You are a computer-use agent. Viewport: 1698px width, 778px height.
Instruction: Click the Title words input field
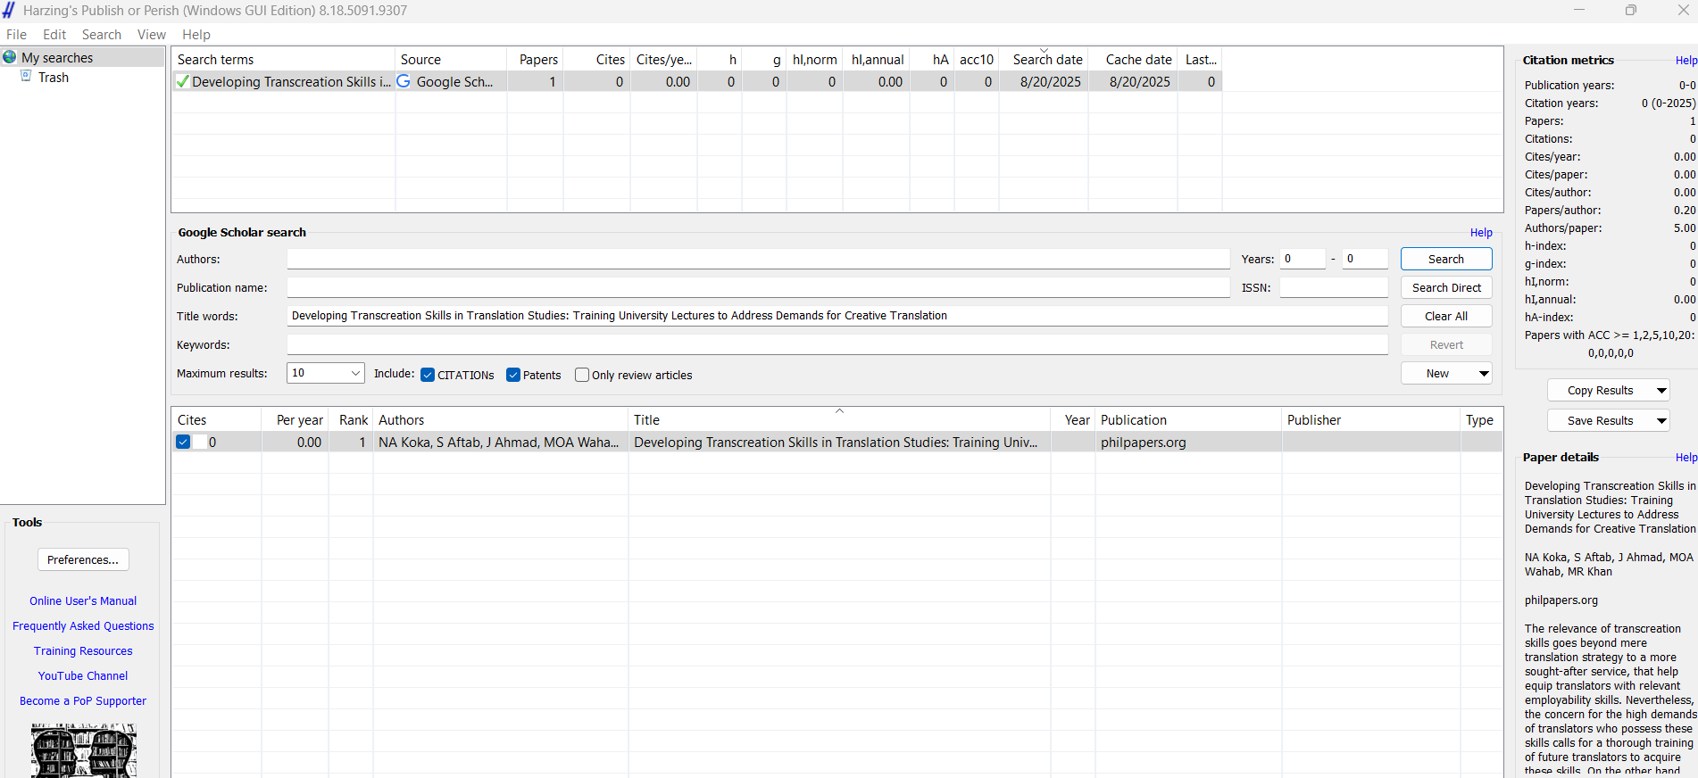pos(837,316)
